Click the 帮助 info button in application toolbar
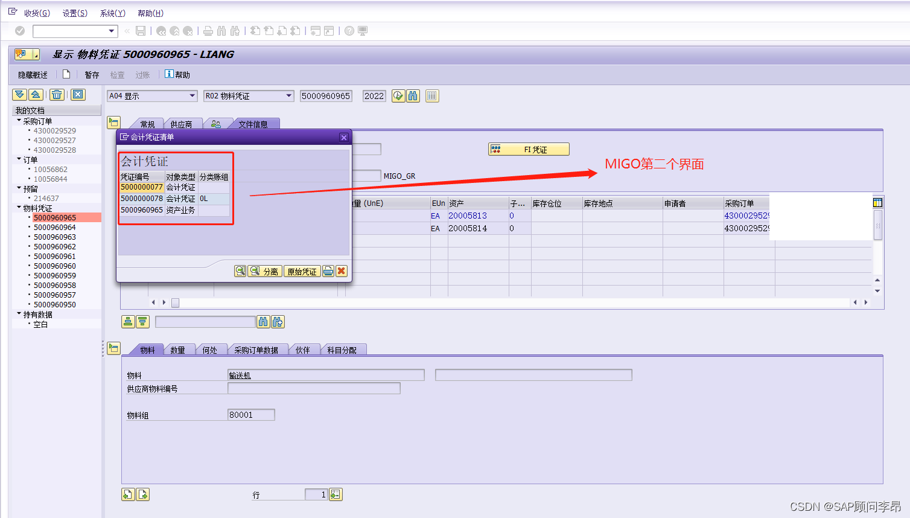The image size is (910, 518). pyautogui.click(x=177, y=74)
